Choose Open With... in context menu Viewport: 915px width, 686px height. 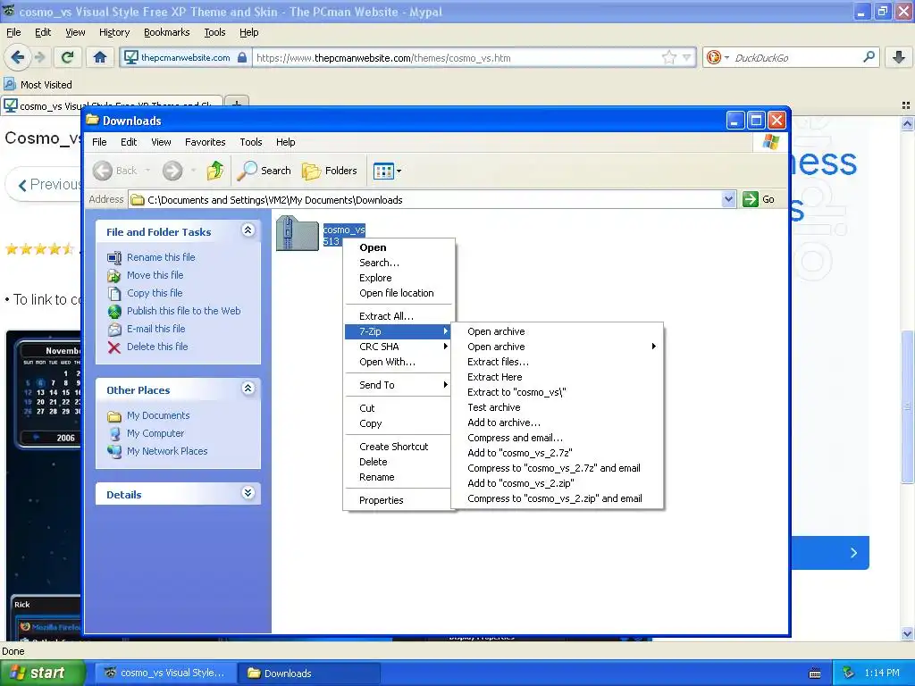[x=398, y=362]
